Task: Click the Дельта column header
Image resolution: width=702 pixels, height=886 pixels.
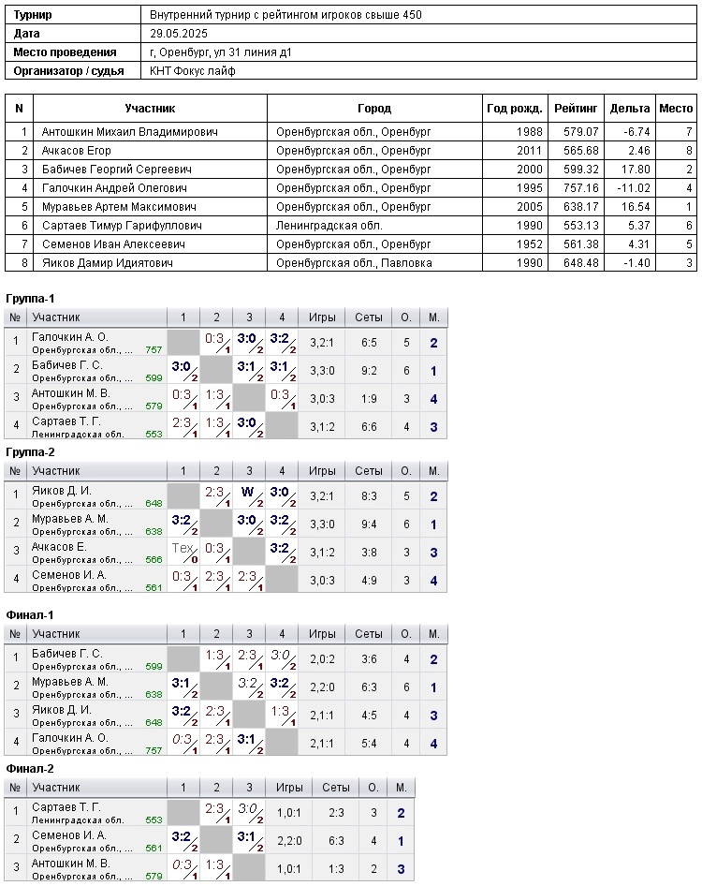Action: [630, 109]
